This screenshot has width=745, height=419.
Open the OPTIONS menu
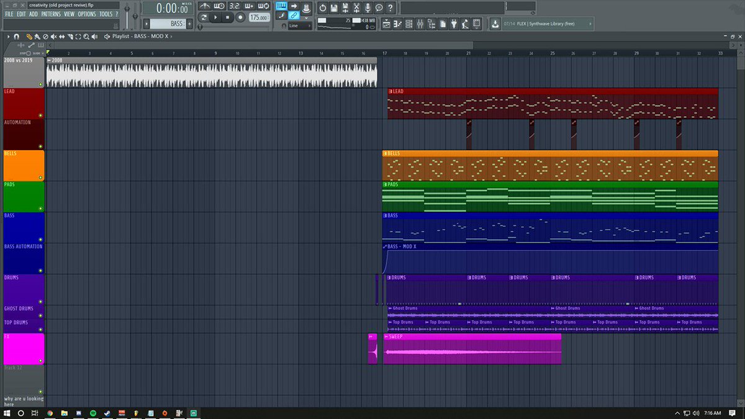[87, 14]
